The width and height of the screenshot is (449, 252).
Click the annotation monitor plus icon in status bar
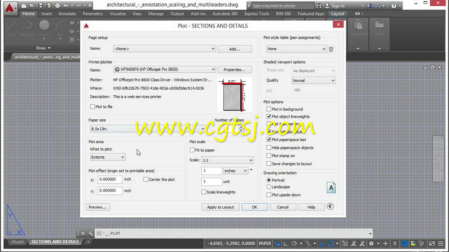pyautogui.click(x=386, y=244)
